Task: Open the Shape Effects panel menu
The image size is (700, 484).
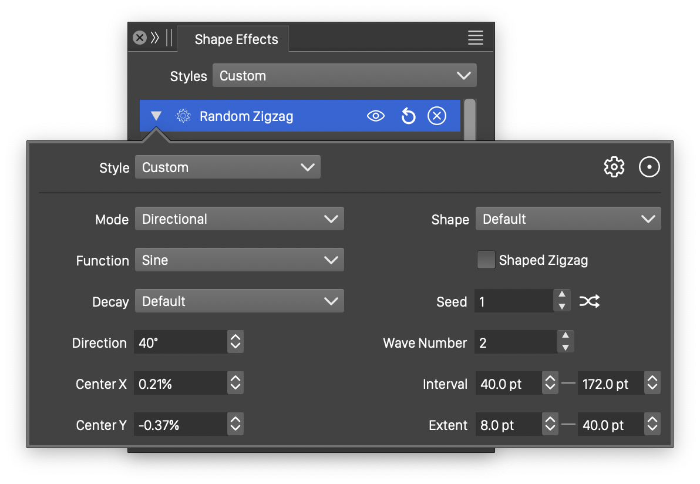Action: (x=475, y=38)
